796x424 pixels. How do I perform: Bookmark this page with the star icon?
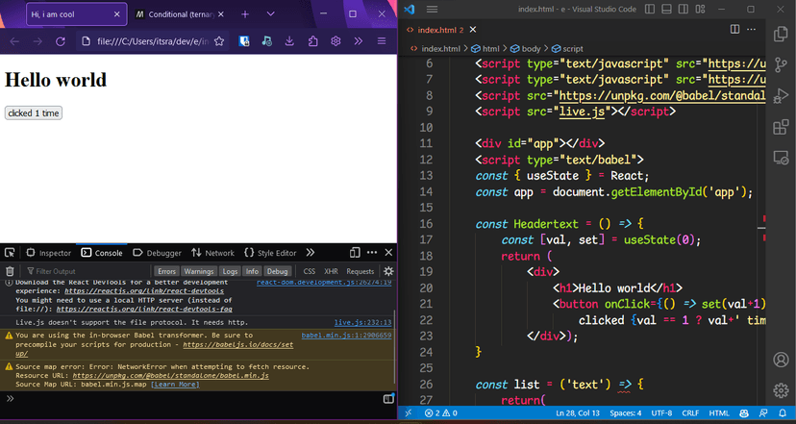tap(219, 41)
